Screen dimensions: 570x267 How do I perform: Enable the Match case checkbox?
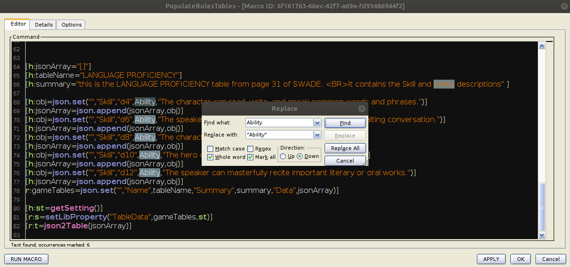pyautogui.click(x=210, y=149)
